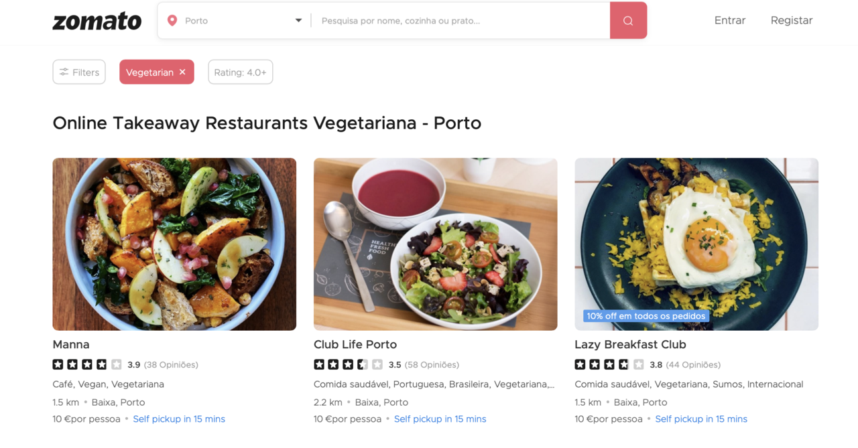The width and height of the screenshot is (858, 448).
Task: Click Club Life Porto's star rating
Action: click(x=348, y=365)
